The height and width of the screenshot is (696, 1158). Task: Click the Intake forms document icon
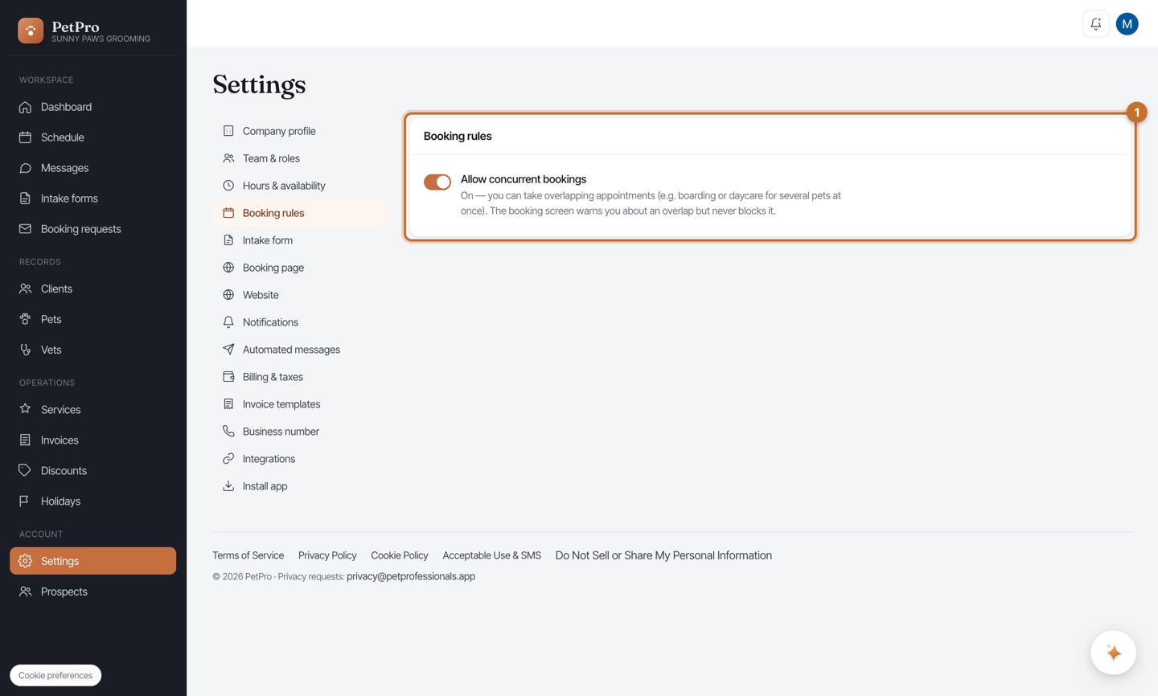[x=25, y=199]
